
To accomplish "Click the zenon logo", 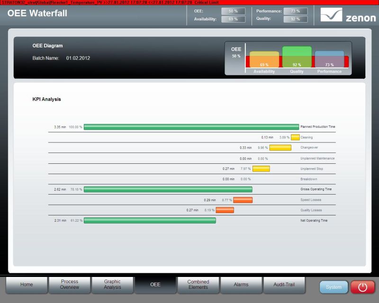I will [348, 15].
